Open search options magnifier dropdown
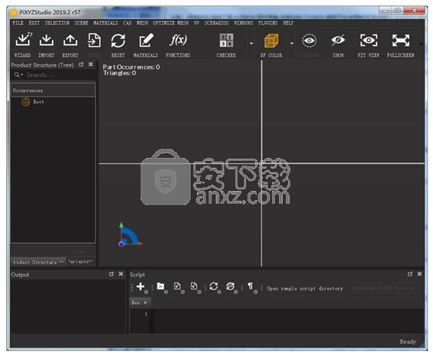The height and width of the screenshot is (356, 433). (18, 74)
